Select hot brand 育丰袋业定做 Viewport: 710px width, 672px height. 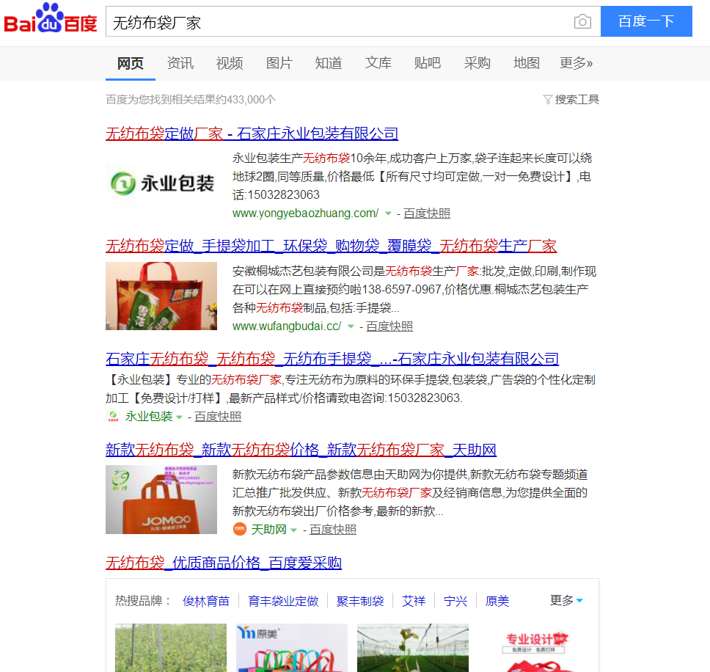[283, 601]
